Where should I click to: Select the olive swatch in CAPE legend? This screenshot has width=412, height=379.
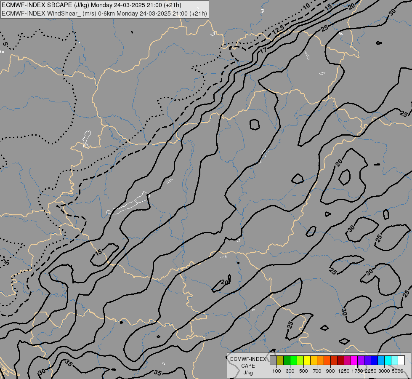pyautogui.click(x=280, y=360)
